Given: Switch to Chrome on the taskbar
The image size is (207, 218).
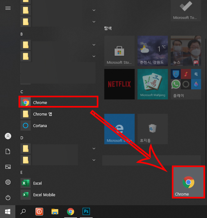Looking at the screenshot, I should (71, 212).
